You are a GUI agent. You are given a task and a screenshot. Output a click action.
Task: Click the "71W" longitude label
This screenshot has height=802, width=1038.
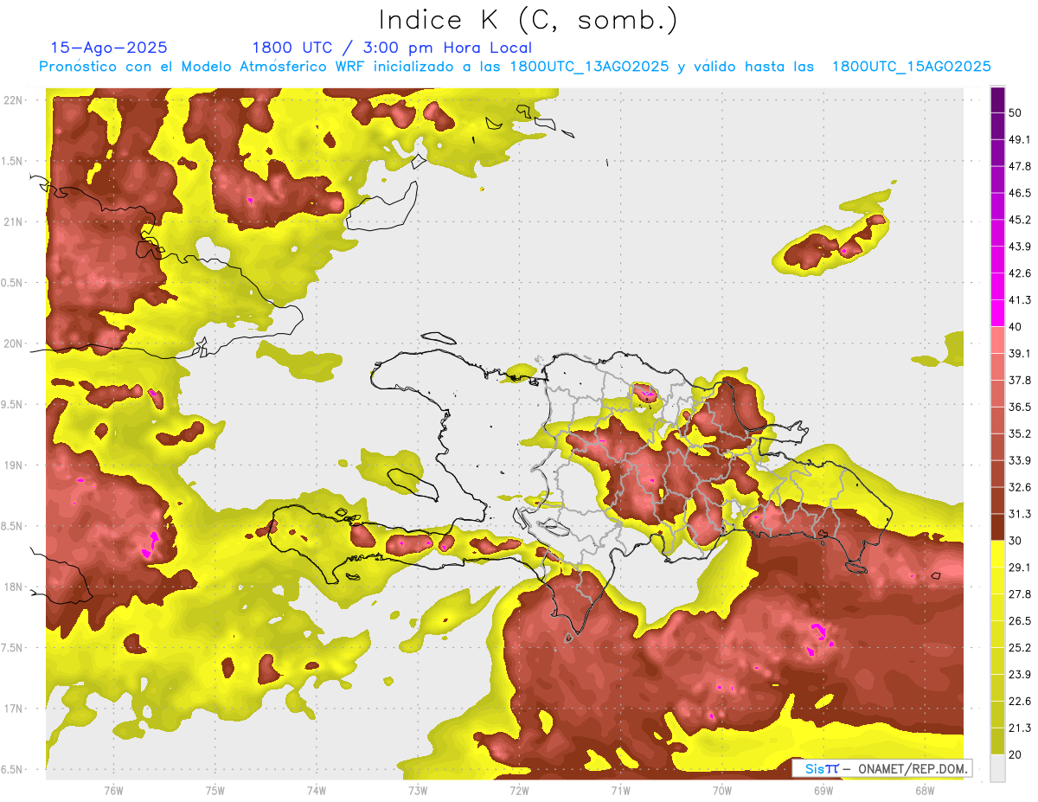620,791
